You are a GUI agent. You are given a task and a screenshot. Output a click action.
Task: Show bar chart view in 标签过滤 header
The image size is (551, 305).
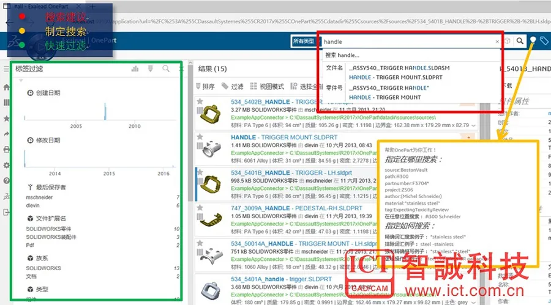pos(135,69)
